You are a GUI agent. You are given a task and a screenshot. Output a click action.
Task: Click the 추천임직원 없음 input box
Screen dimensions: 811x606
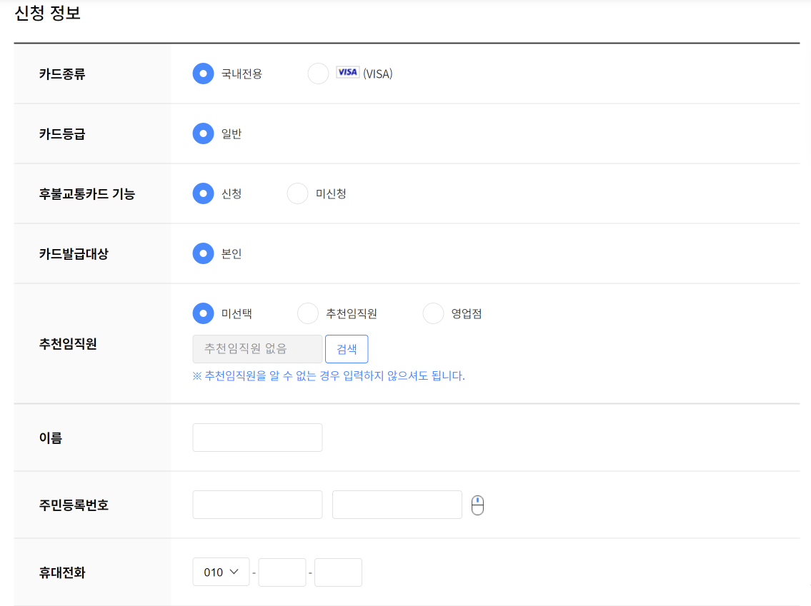click(x=257, y=348)
